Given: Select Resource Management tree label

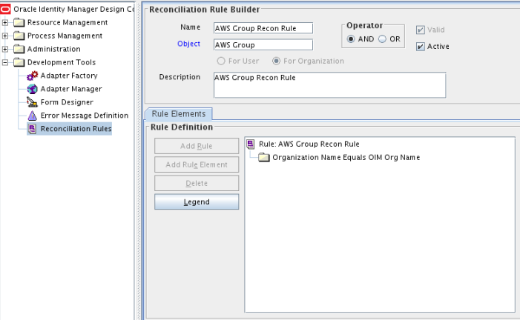Looking at the screenshot, I should click(68, 22).
